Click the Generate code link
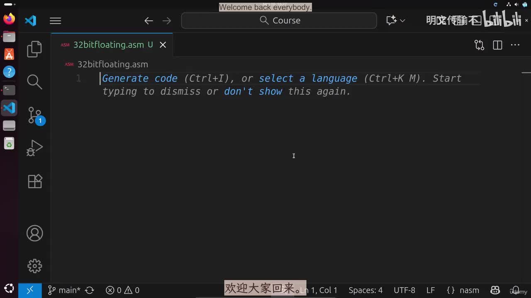Image resolution: width=531 pixels, height=298 pixels. pyautogui.click(x=140, y=78)
